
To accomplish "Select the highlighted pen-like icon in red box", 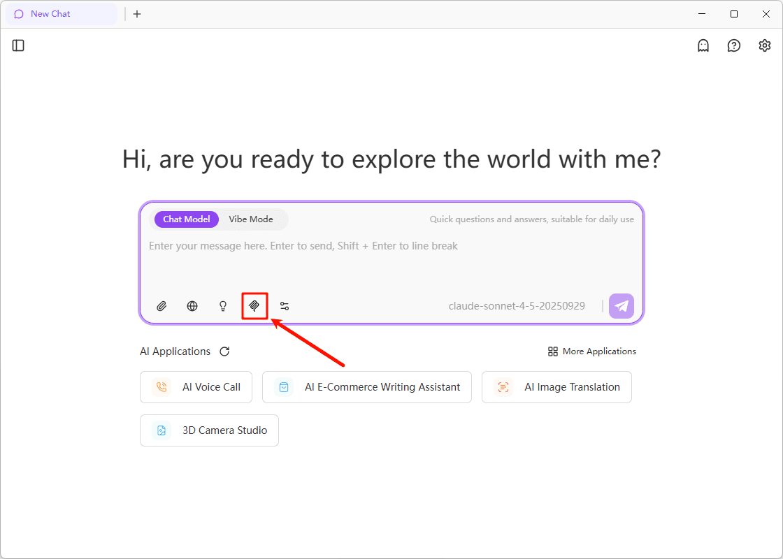I will [254, 306].
